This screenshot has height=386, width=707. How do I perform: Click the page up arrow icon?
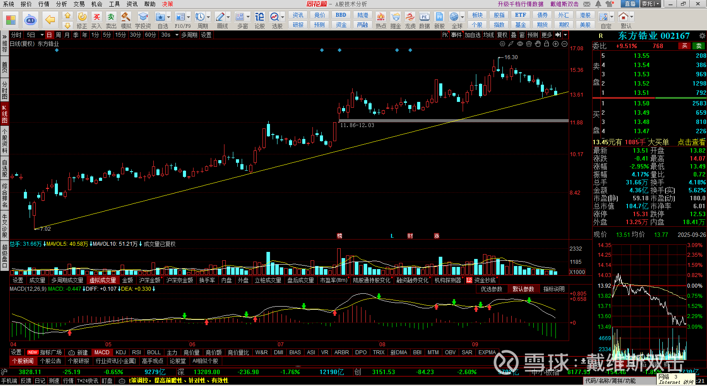coord(68,15)
